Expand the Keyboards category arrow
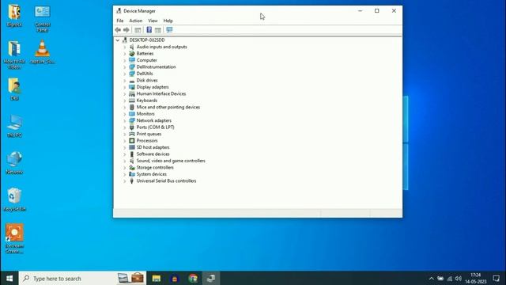The height and width of the screenshot is (285, 506). coord(125,101)
